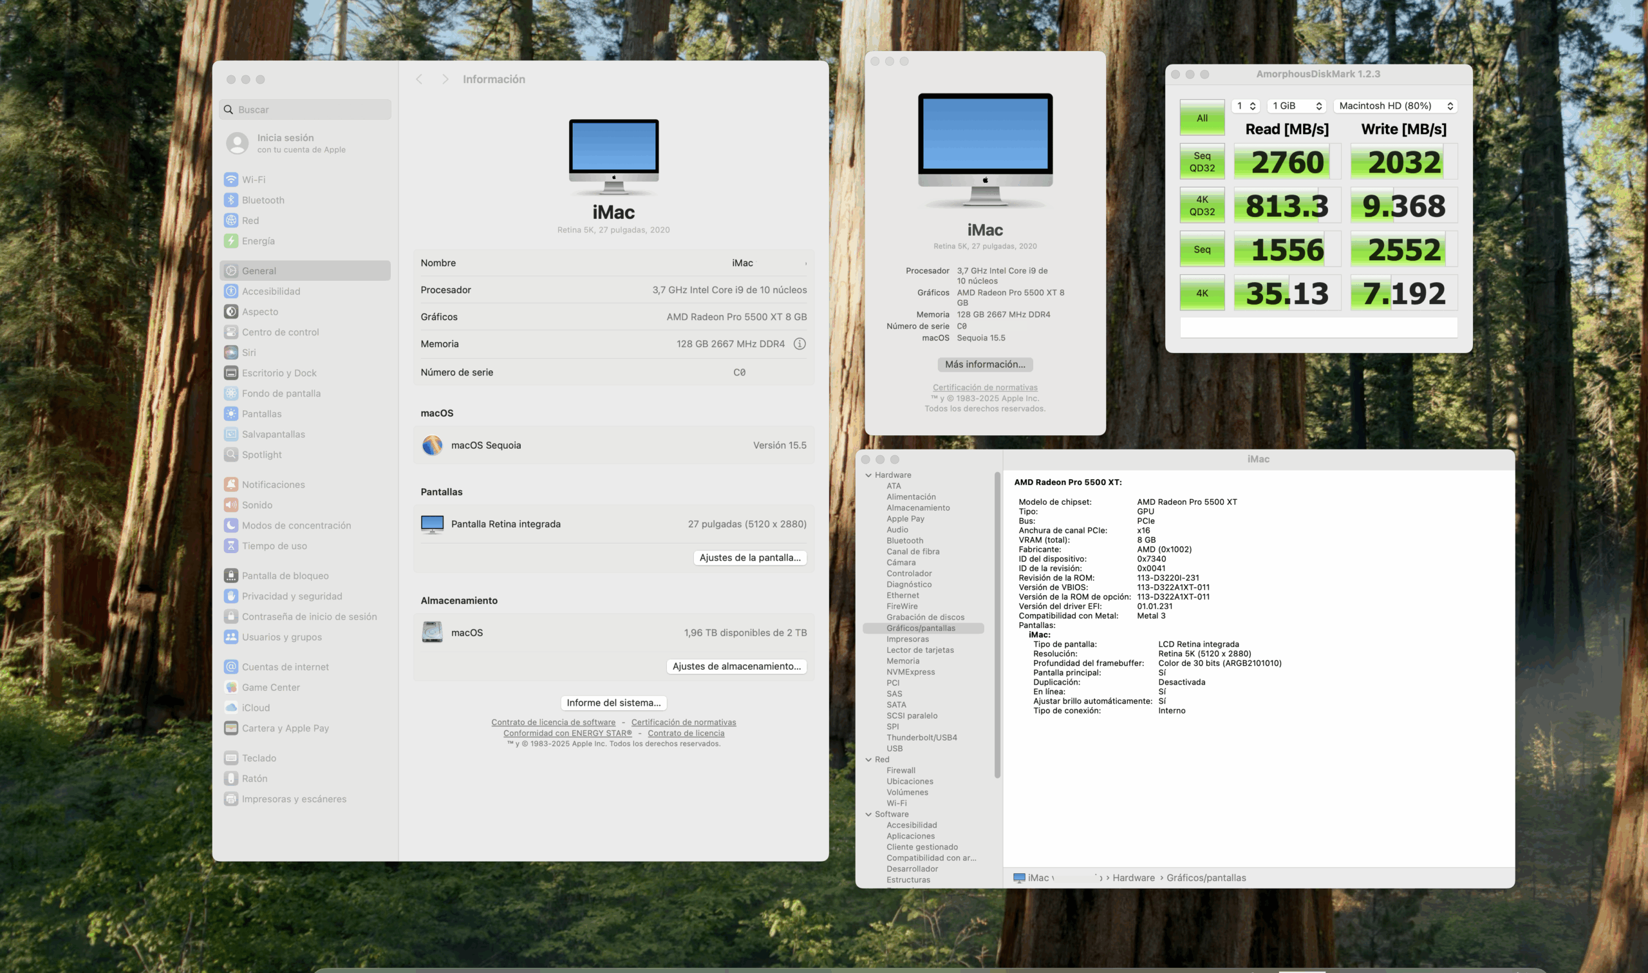Open test size dropdown 1 GiB
1648x973 pixels.
coord(1297,106)
